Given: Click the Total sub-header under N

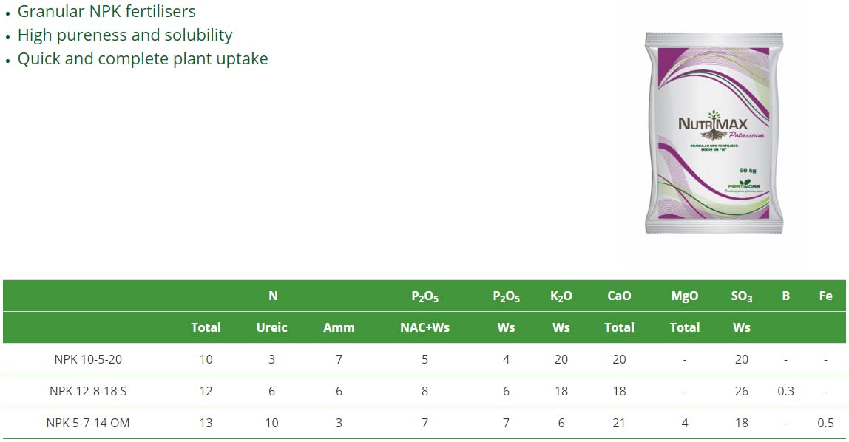Looking at the screenshot, I should click(x=206, y=327).
